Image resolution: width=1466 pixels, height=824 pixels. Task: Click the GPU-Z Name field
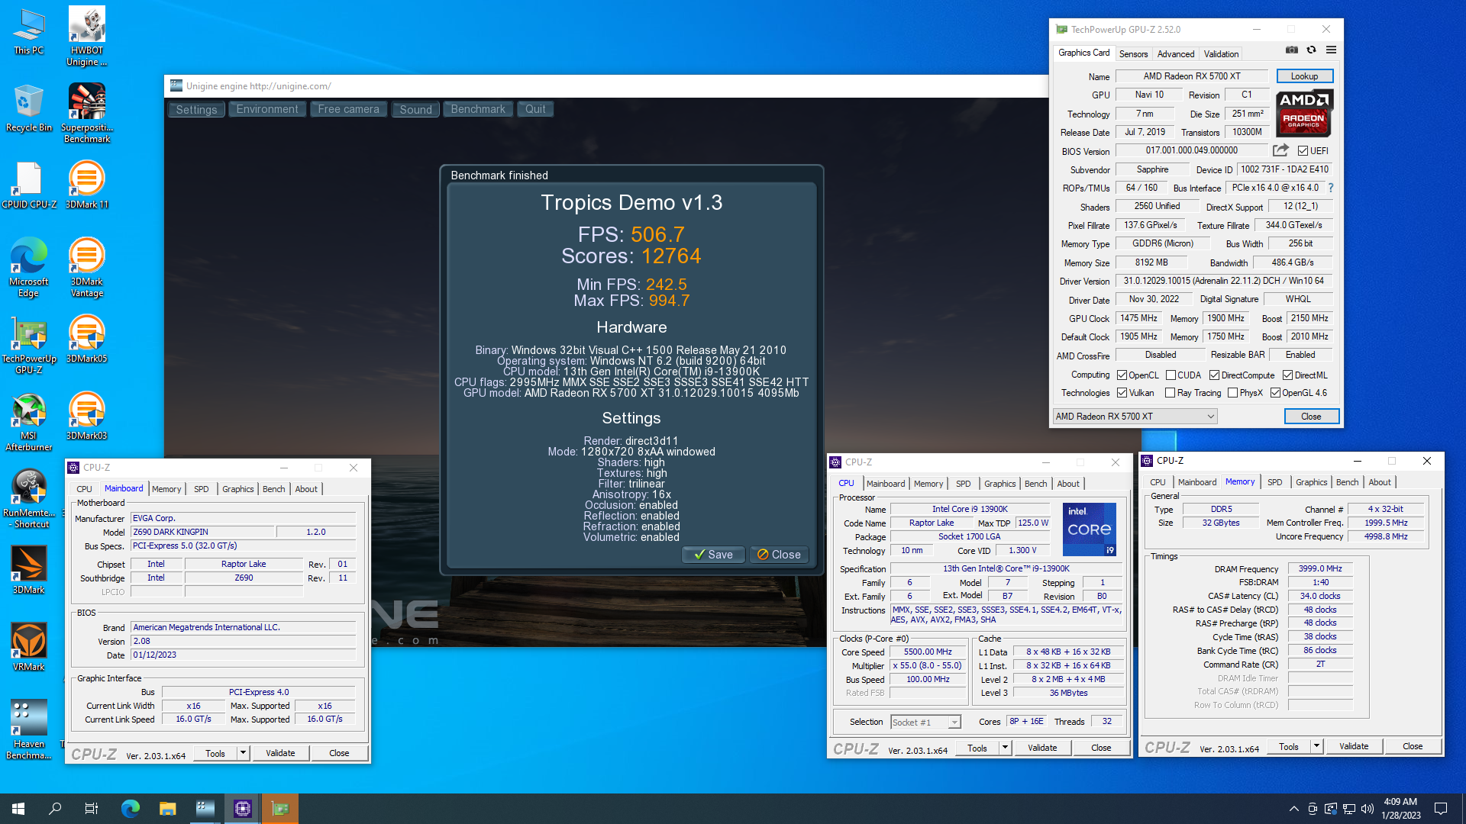(x=1192, y=76)
